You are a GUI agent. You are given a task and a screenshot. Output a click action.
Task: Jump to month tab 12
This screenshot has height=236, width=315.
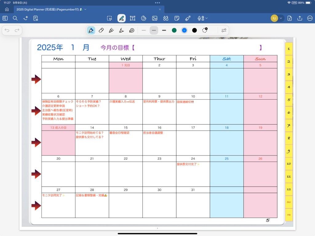289,189
